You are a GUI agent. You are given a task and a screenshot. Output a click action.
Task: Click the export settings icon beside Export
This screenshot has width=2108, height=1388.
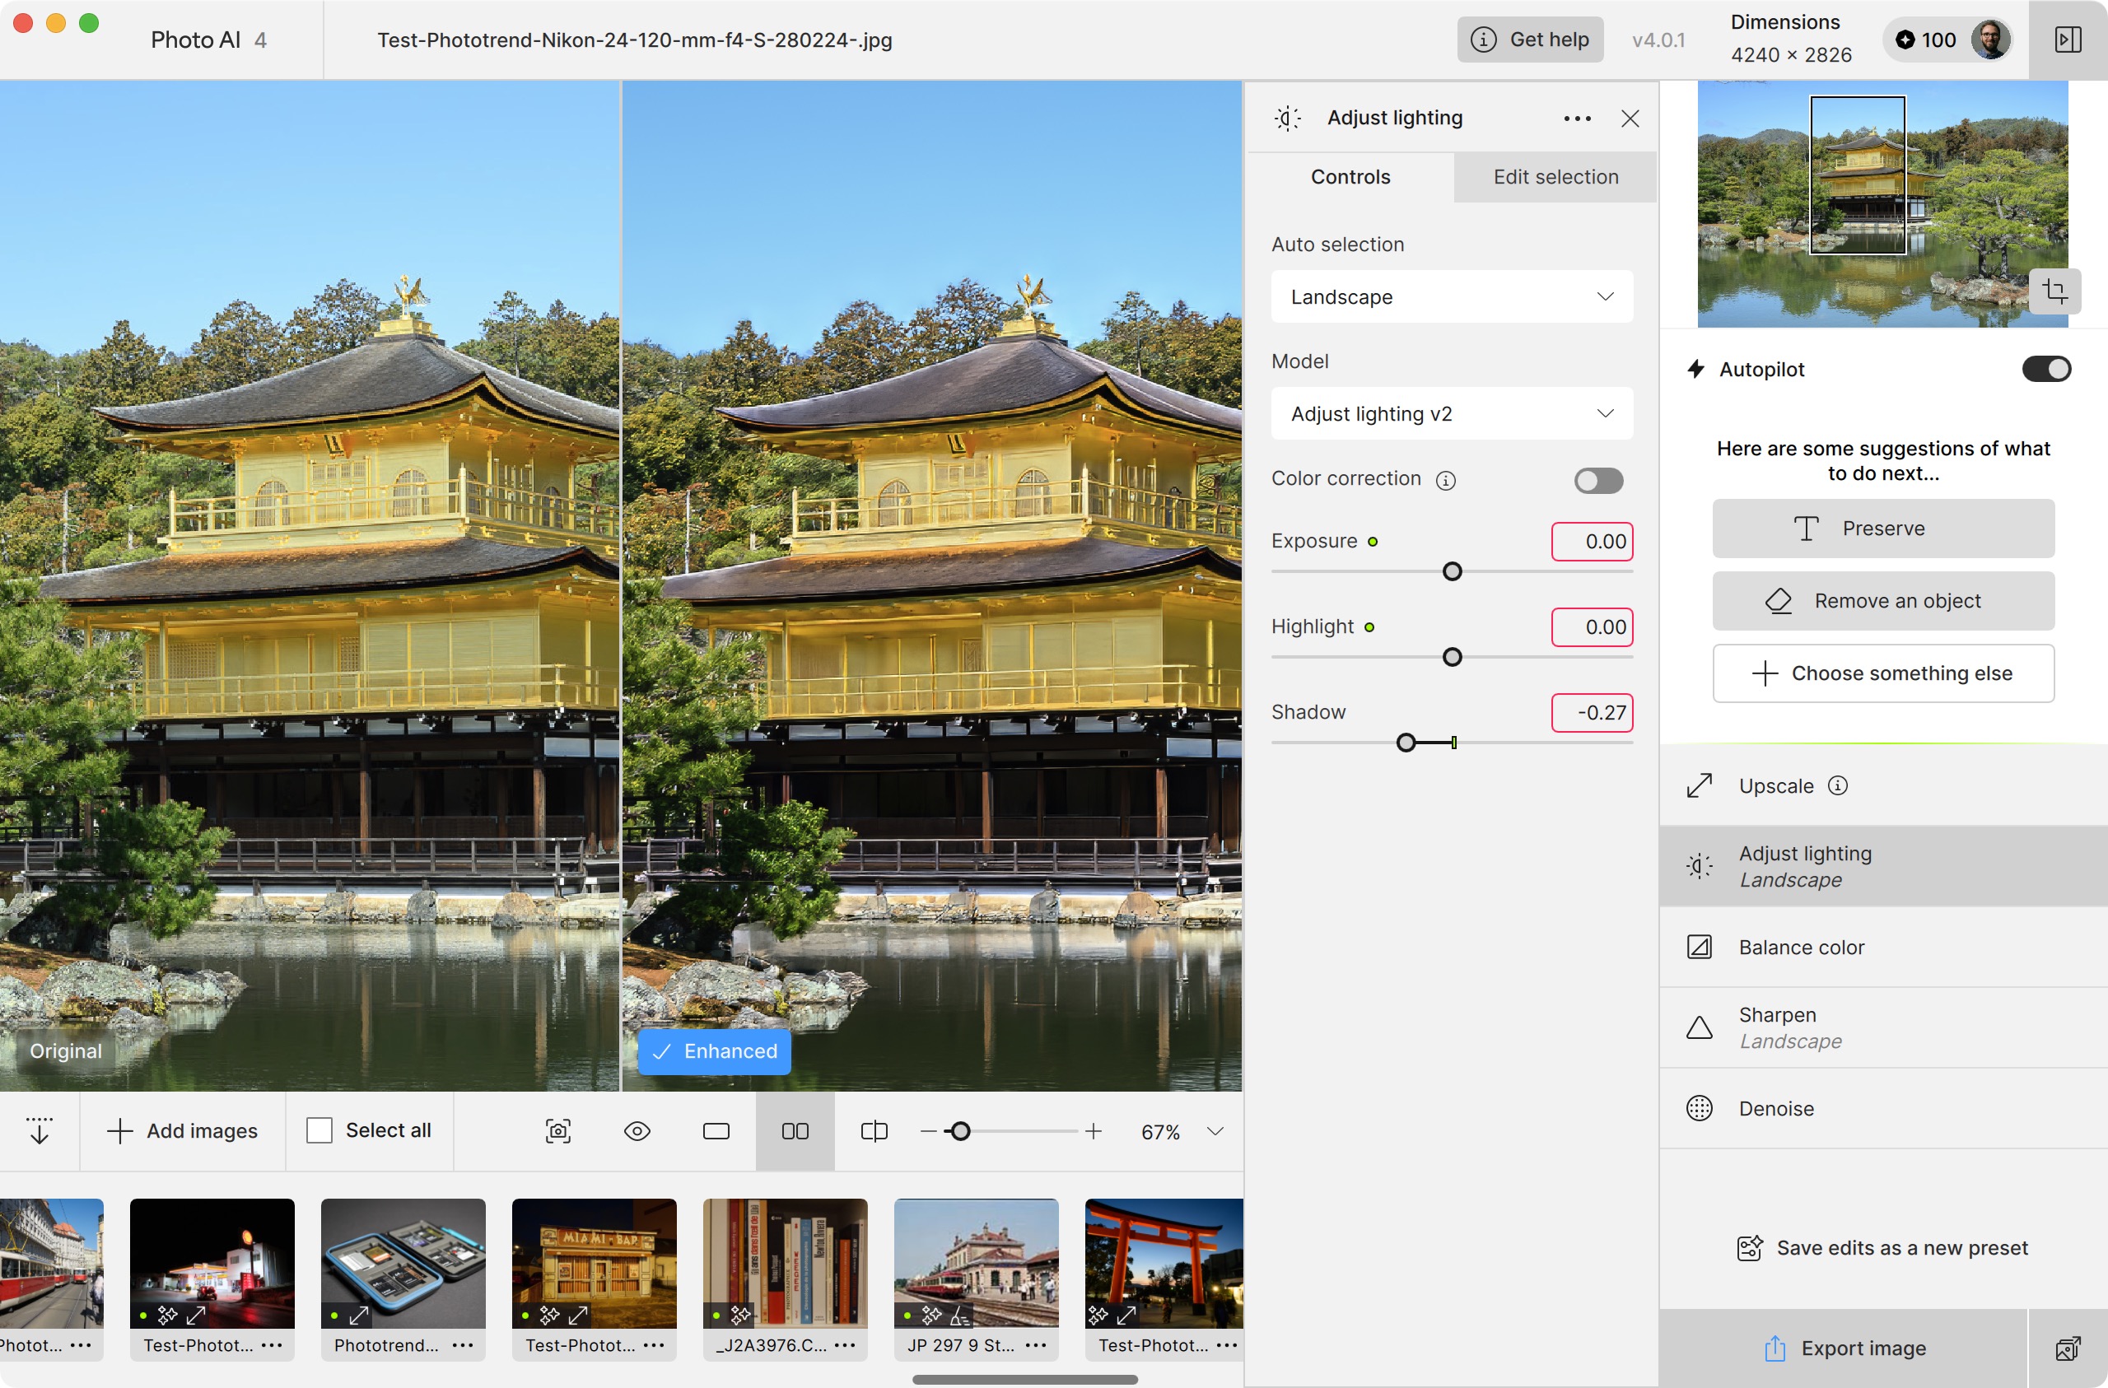pyautogui.click(x=2068, y=1348)
